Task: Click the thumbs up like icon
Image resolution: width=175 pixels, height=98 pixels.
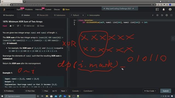Action: (10, 26)
